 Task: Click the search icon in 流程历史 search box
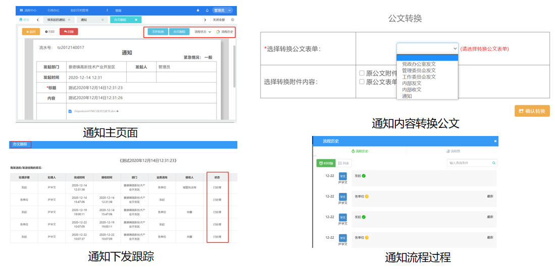(493, 163)
